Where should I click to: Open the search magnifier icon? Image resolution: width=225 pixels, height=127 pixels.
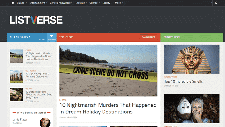tap(216, 3)
